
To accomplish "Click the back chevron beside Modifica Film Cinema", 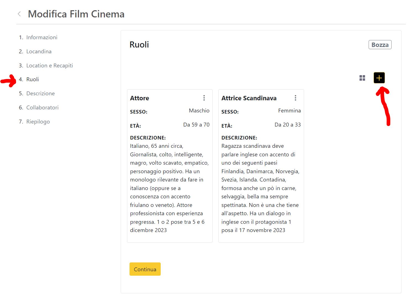I will [19, 14].
